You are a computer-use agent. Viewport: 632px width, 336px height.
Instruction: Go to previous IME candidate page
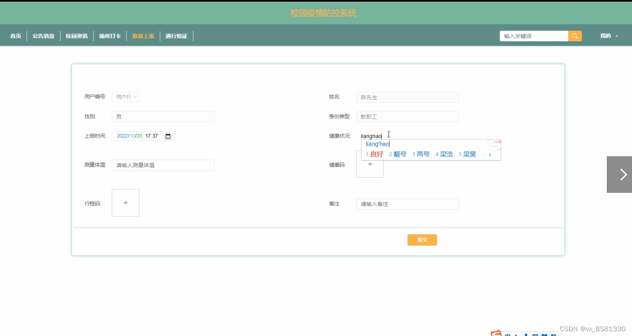click(x=484, y=155)
